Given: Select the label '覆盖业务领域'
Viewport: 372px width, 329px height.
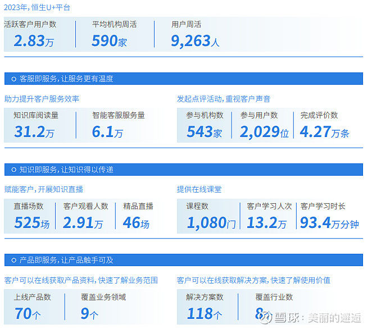Looking at the screenshot, I should (x=103, y=297).
